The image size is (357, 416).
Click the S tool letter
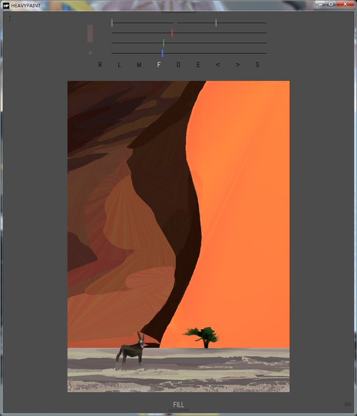click(257, 64)
